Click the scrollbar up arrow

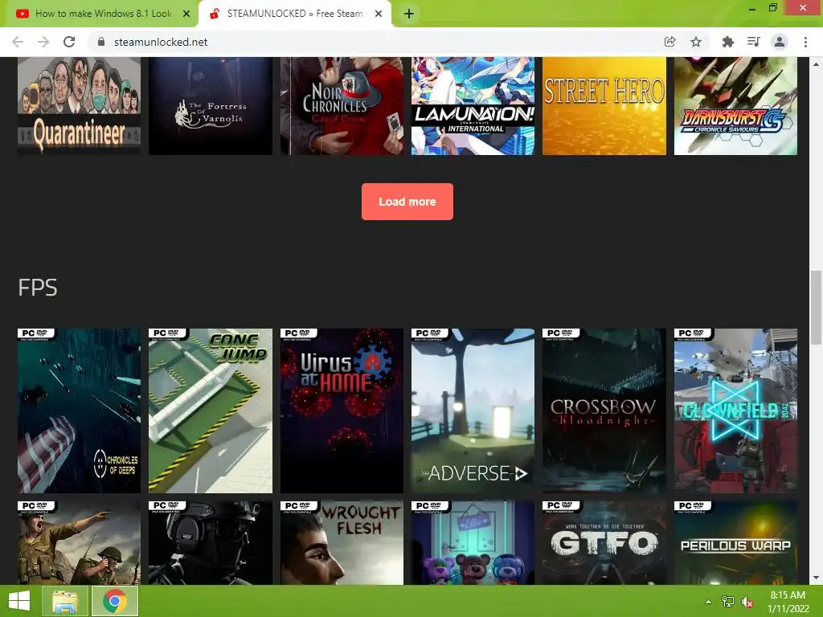[x=816, y=64]
